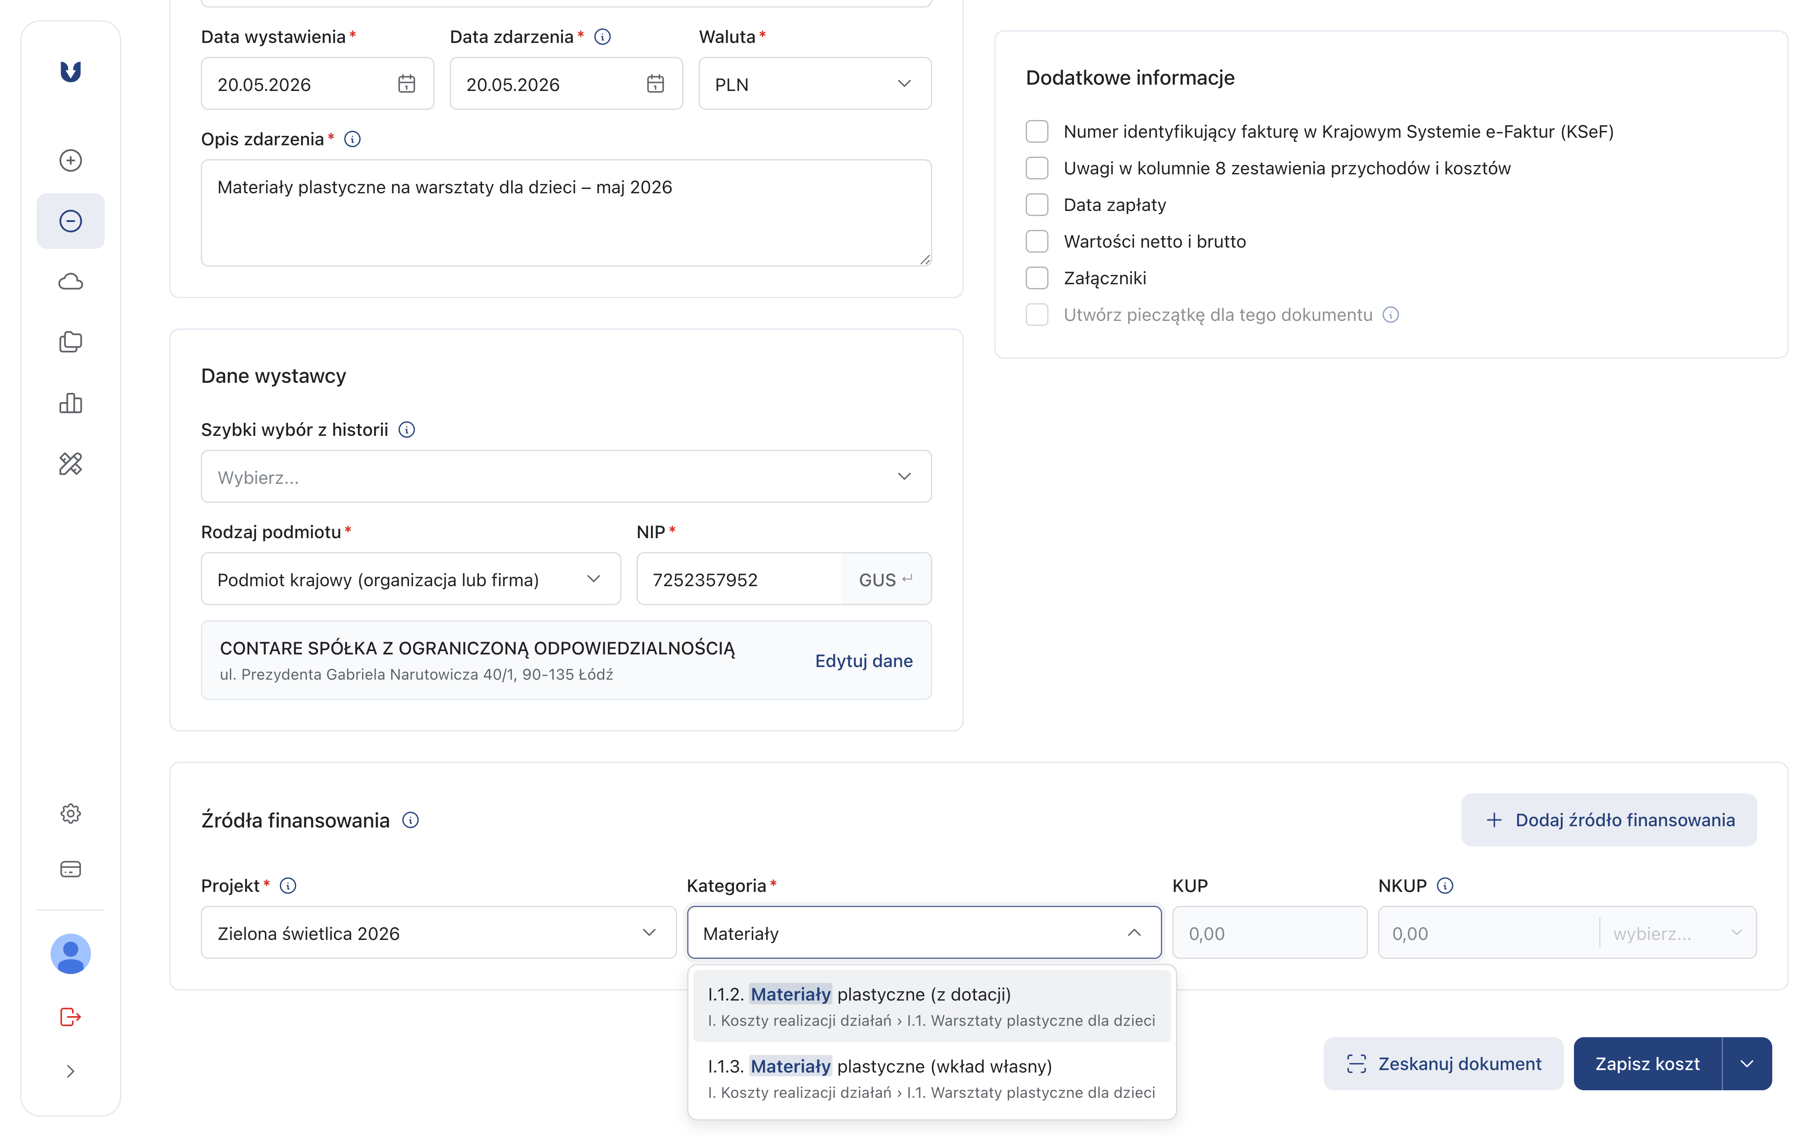Open the pencil-ruler tools sidebar icon
Image resolution: width=1819 pixels, height=1137 pixels.
point(71,464)
